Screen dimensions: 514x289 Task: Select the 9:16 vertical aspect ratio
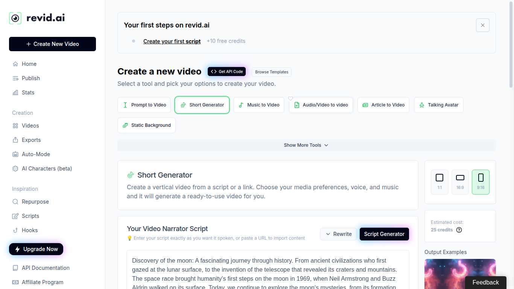point(481,182)
